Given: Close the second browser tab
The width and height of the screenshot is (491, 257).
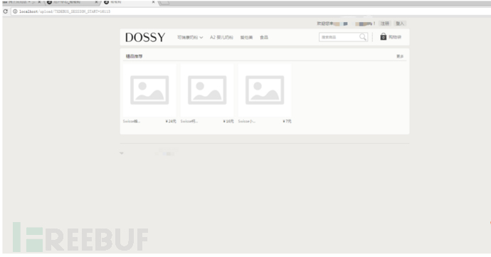Looking at the screenshot, I should (x=96, y=2).
